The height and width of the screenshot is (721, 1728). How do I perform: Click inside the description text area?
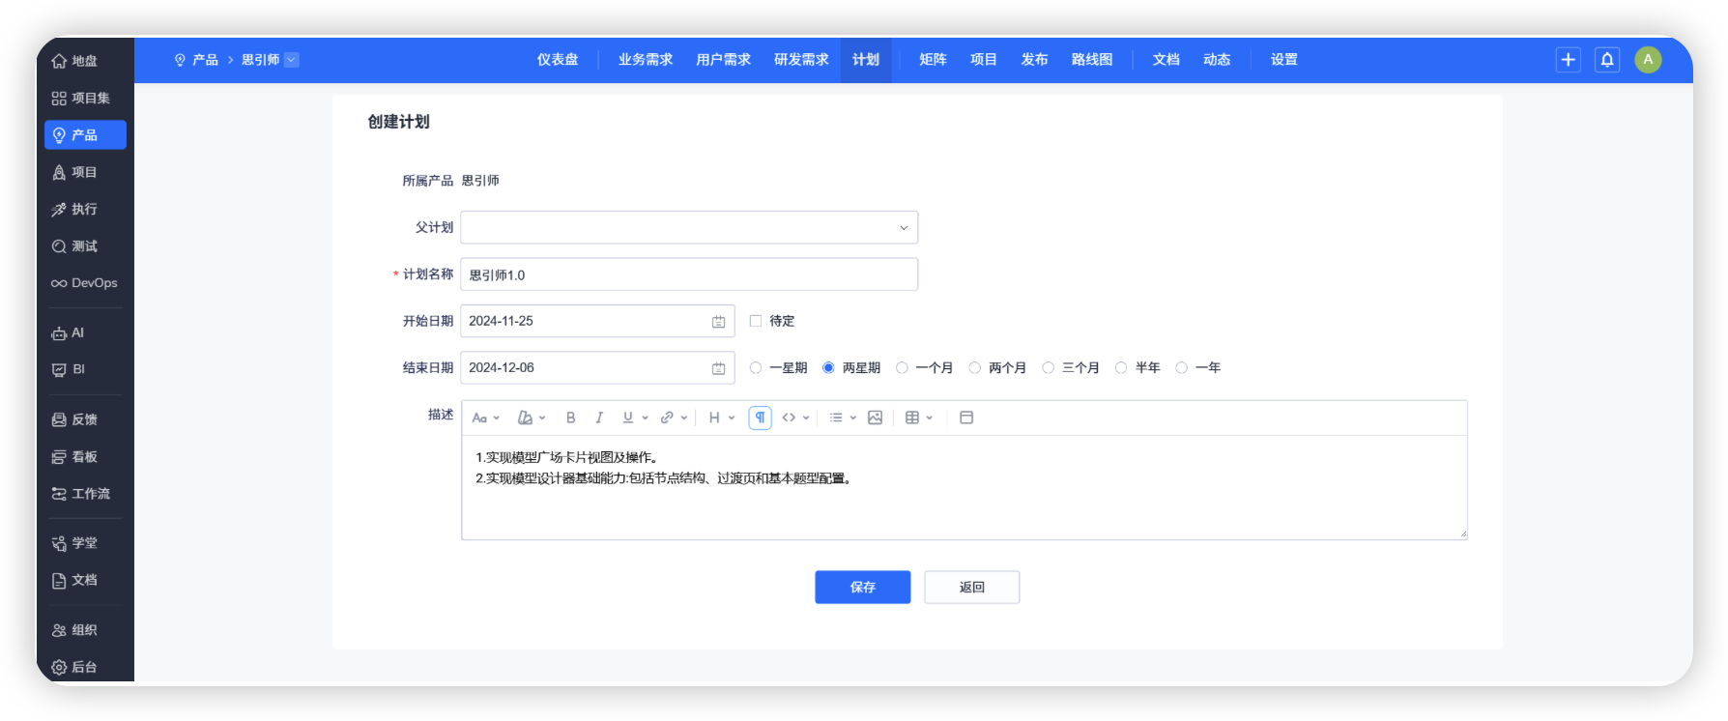coord(965,487)
